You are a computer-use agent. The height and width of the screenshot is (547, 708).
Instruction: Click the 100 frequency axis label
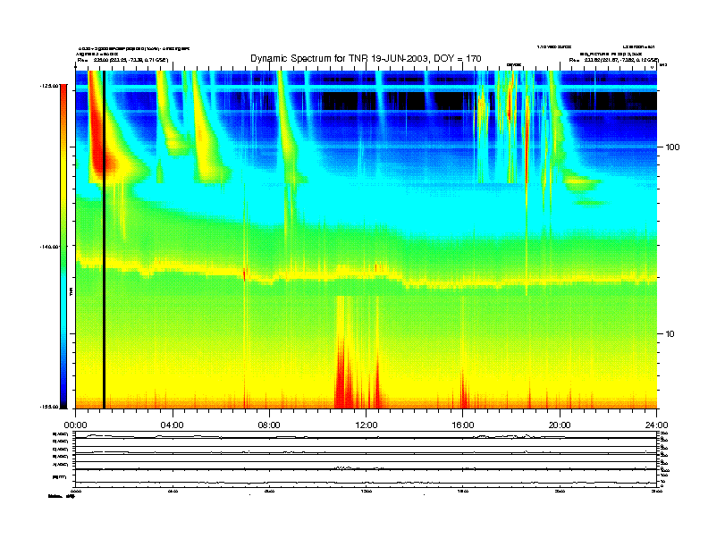click(x=672, y=147)
